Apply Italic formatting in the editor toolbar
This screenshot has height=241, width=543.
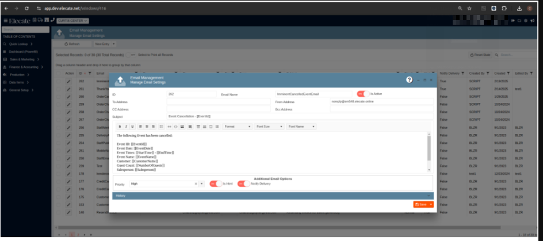[127, 126]
